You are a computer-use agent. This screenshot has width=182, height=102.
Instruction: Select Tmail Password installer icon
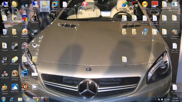click(x=145, y=34)
